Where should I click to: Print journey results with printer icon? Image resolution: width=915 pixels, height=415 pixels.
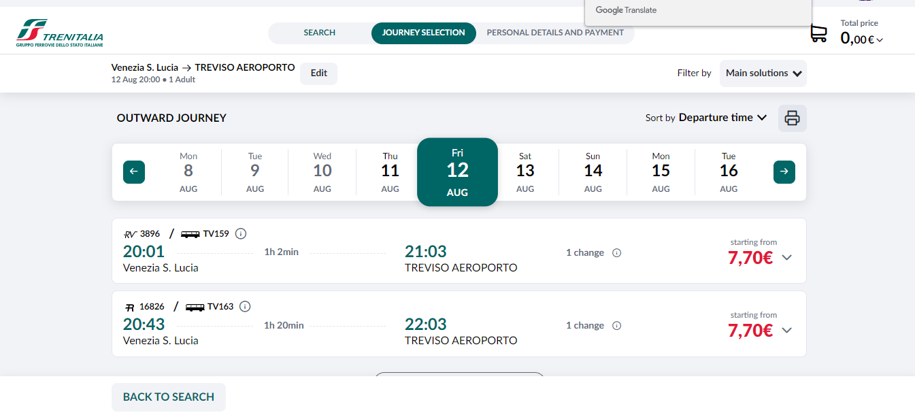coord(792,118)
